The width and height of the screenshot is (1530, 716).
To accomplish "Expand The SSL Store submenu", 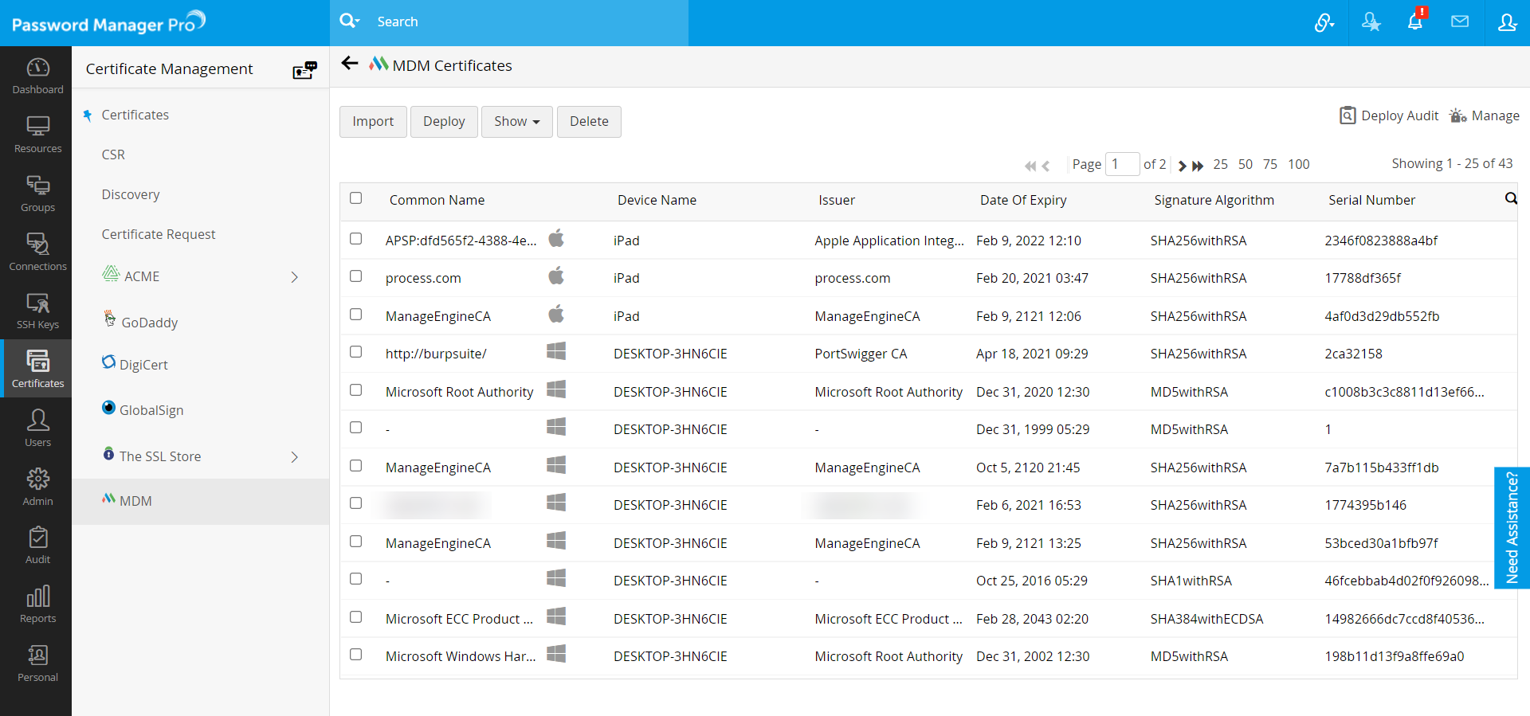I will pos(294,457).
